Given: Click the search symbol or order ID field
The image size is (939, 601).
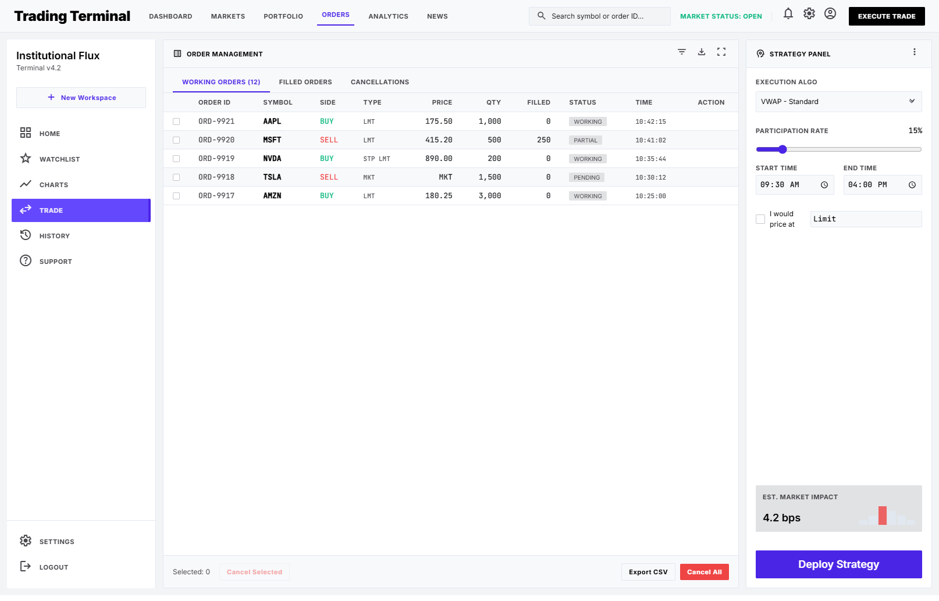Looking at the screenshot, I should (x=600, y=16).
